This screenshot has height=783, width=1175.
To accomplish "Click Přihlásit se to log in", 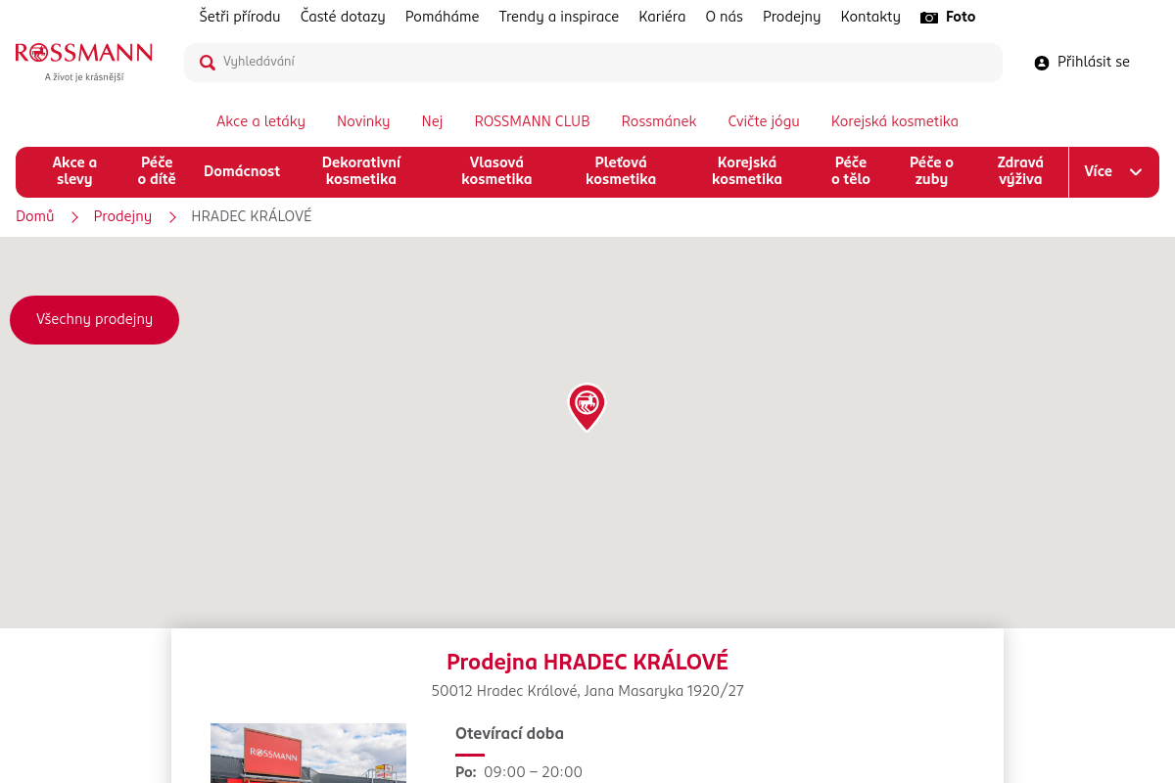I will coord(1094,63).
